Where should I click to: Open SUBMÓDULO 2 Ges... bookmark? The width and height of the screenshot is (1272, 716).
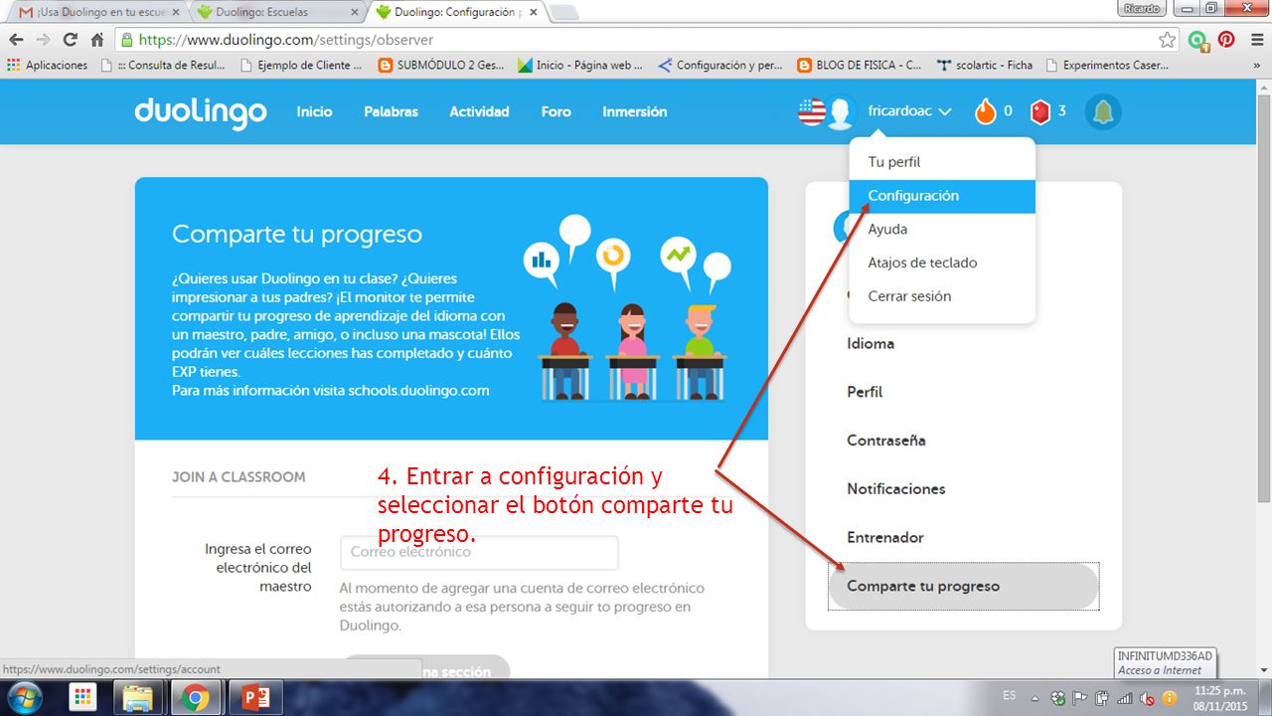[440, 66]
